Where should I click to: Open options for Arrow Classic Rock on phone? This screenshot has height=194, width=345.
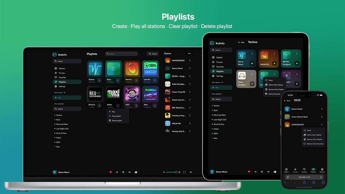point(322,117)
